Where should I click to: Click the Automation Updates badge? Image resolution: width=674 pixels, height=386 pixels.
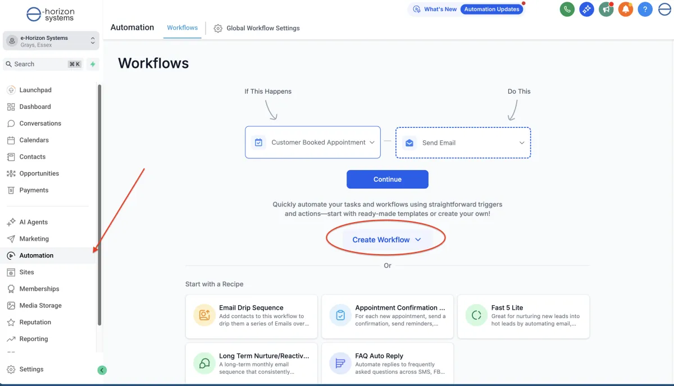pyautogui.click(x=492, y=10)
